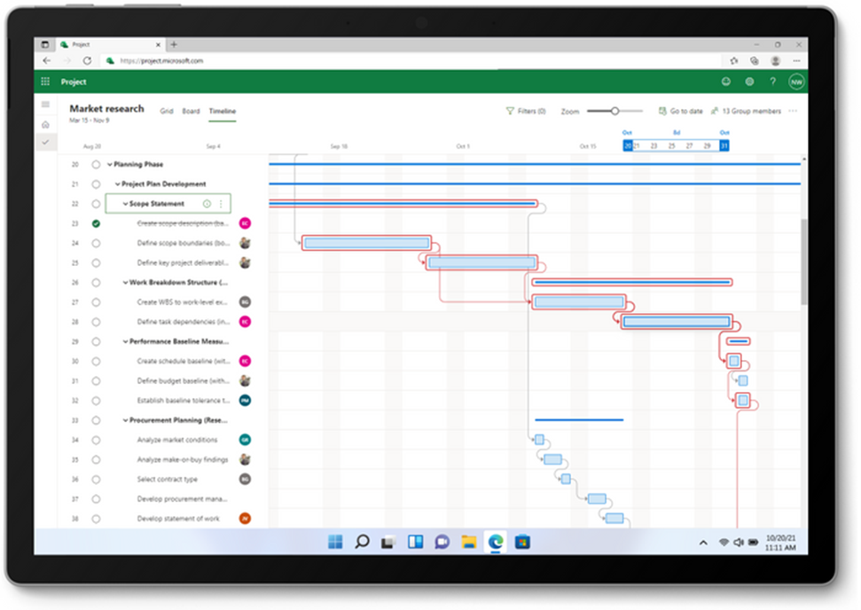Screen dimensions: 861x610
Task: Open the Filters (0) button
Action: click(526, 111)
